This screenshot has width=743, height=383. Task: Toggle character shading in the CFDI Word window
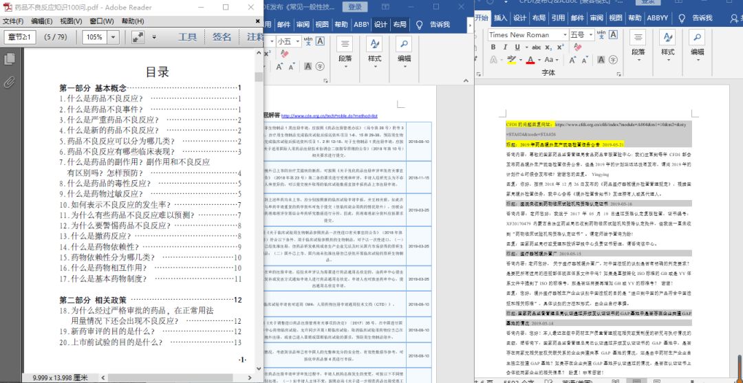(601, 60)
